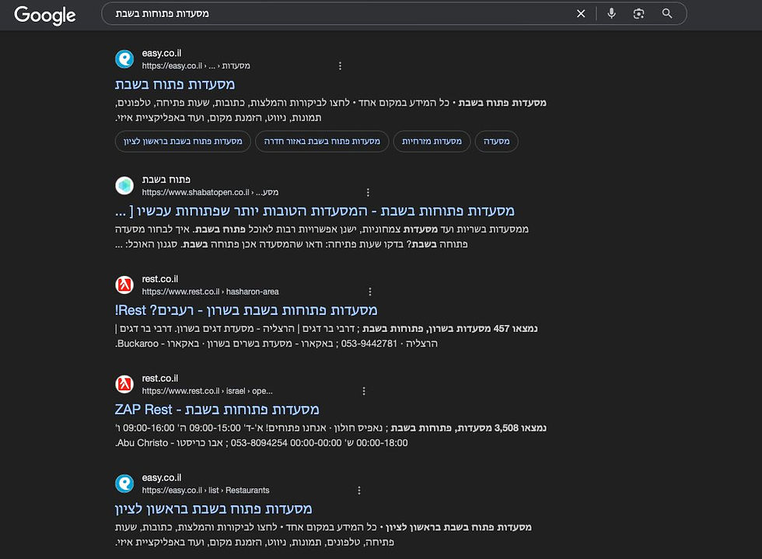Select chip מסעדות פתוח בשבת בראשון לציון
762x559 pixels.
183,141
